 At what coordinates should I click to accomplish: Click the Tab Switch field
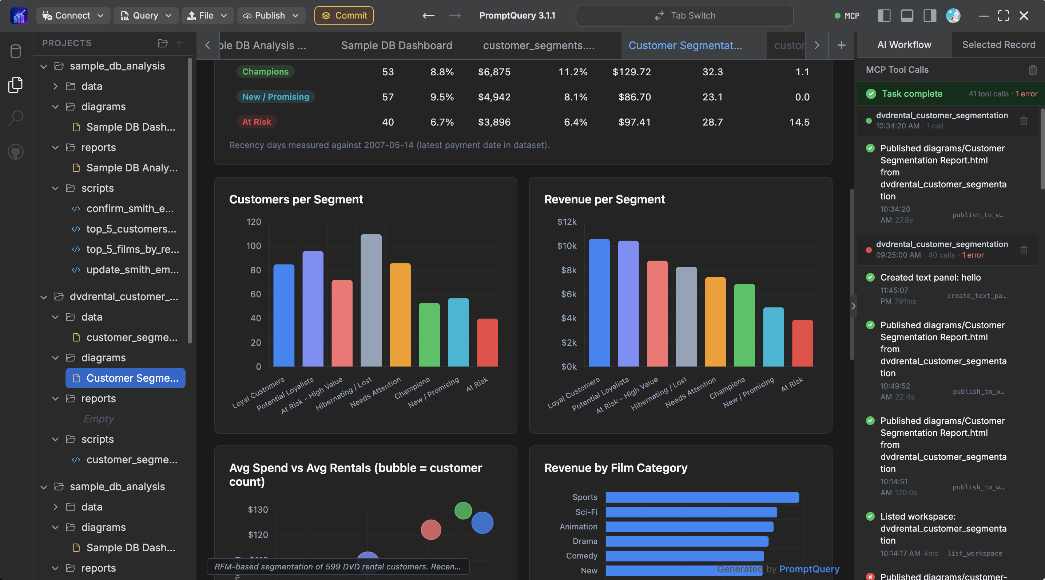tap(684, 15)
